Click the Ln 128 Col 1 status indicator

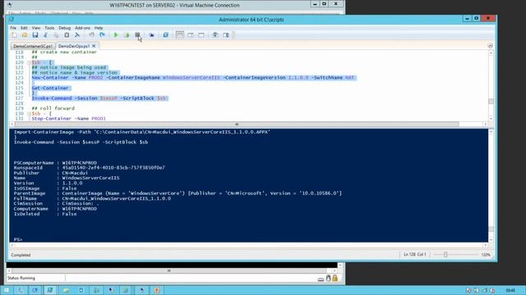click(414, 255)
